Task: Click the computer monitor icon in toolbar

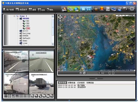Action: coord(114,9)
